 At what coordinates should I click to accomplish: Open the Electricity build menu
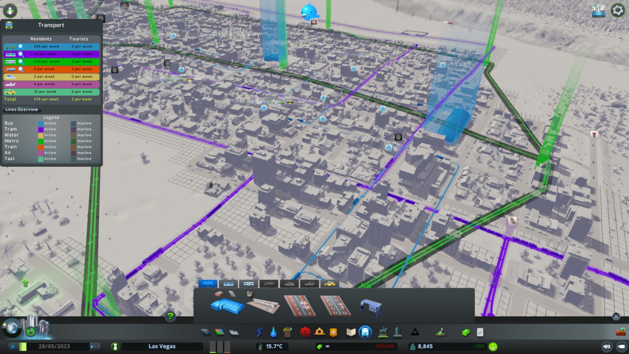tap(259, 332)
